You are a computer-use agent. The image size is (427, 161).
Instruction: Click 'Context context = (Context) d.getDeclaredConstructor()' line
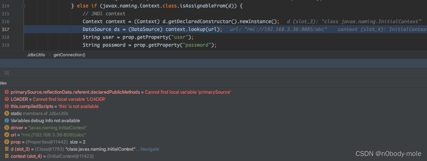[181, 21]
